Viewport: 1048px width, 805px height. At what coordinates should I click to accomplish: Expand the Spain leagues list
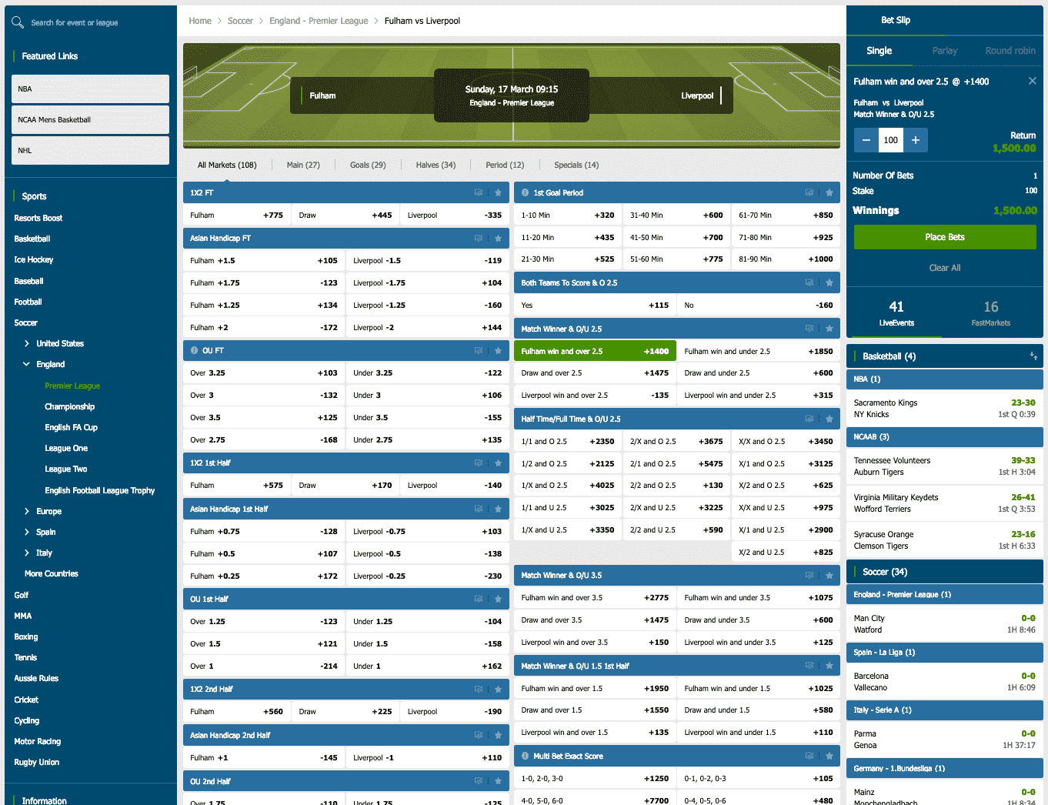(27, 533)
